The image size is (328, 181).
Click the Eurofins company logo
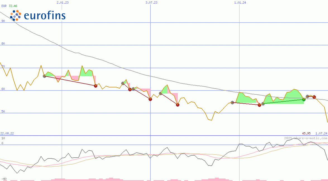point(38,15)
